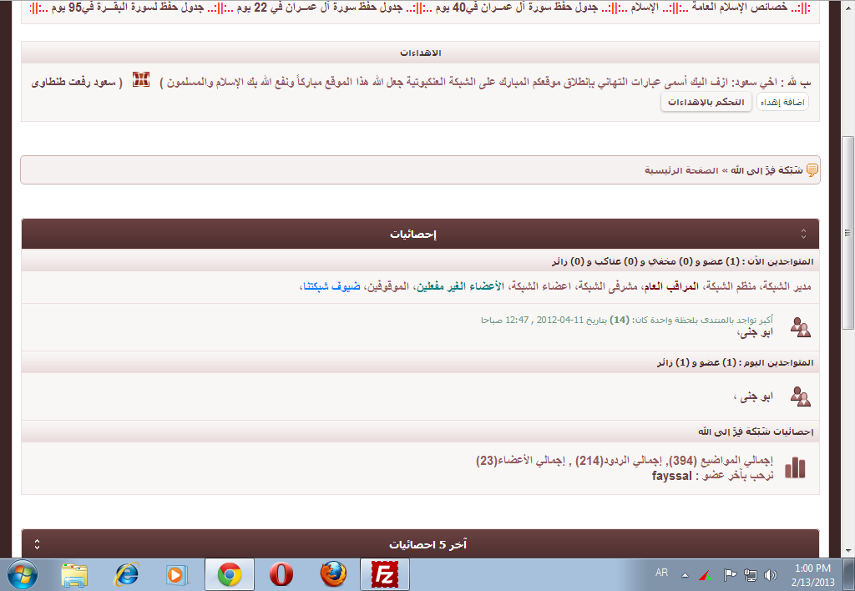The width and height of the screenshot is (855, 591).
Task: Launch Firefox from the taskbar
Action: [333, 574]
